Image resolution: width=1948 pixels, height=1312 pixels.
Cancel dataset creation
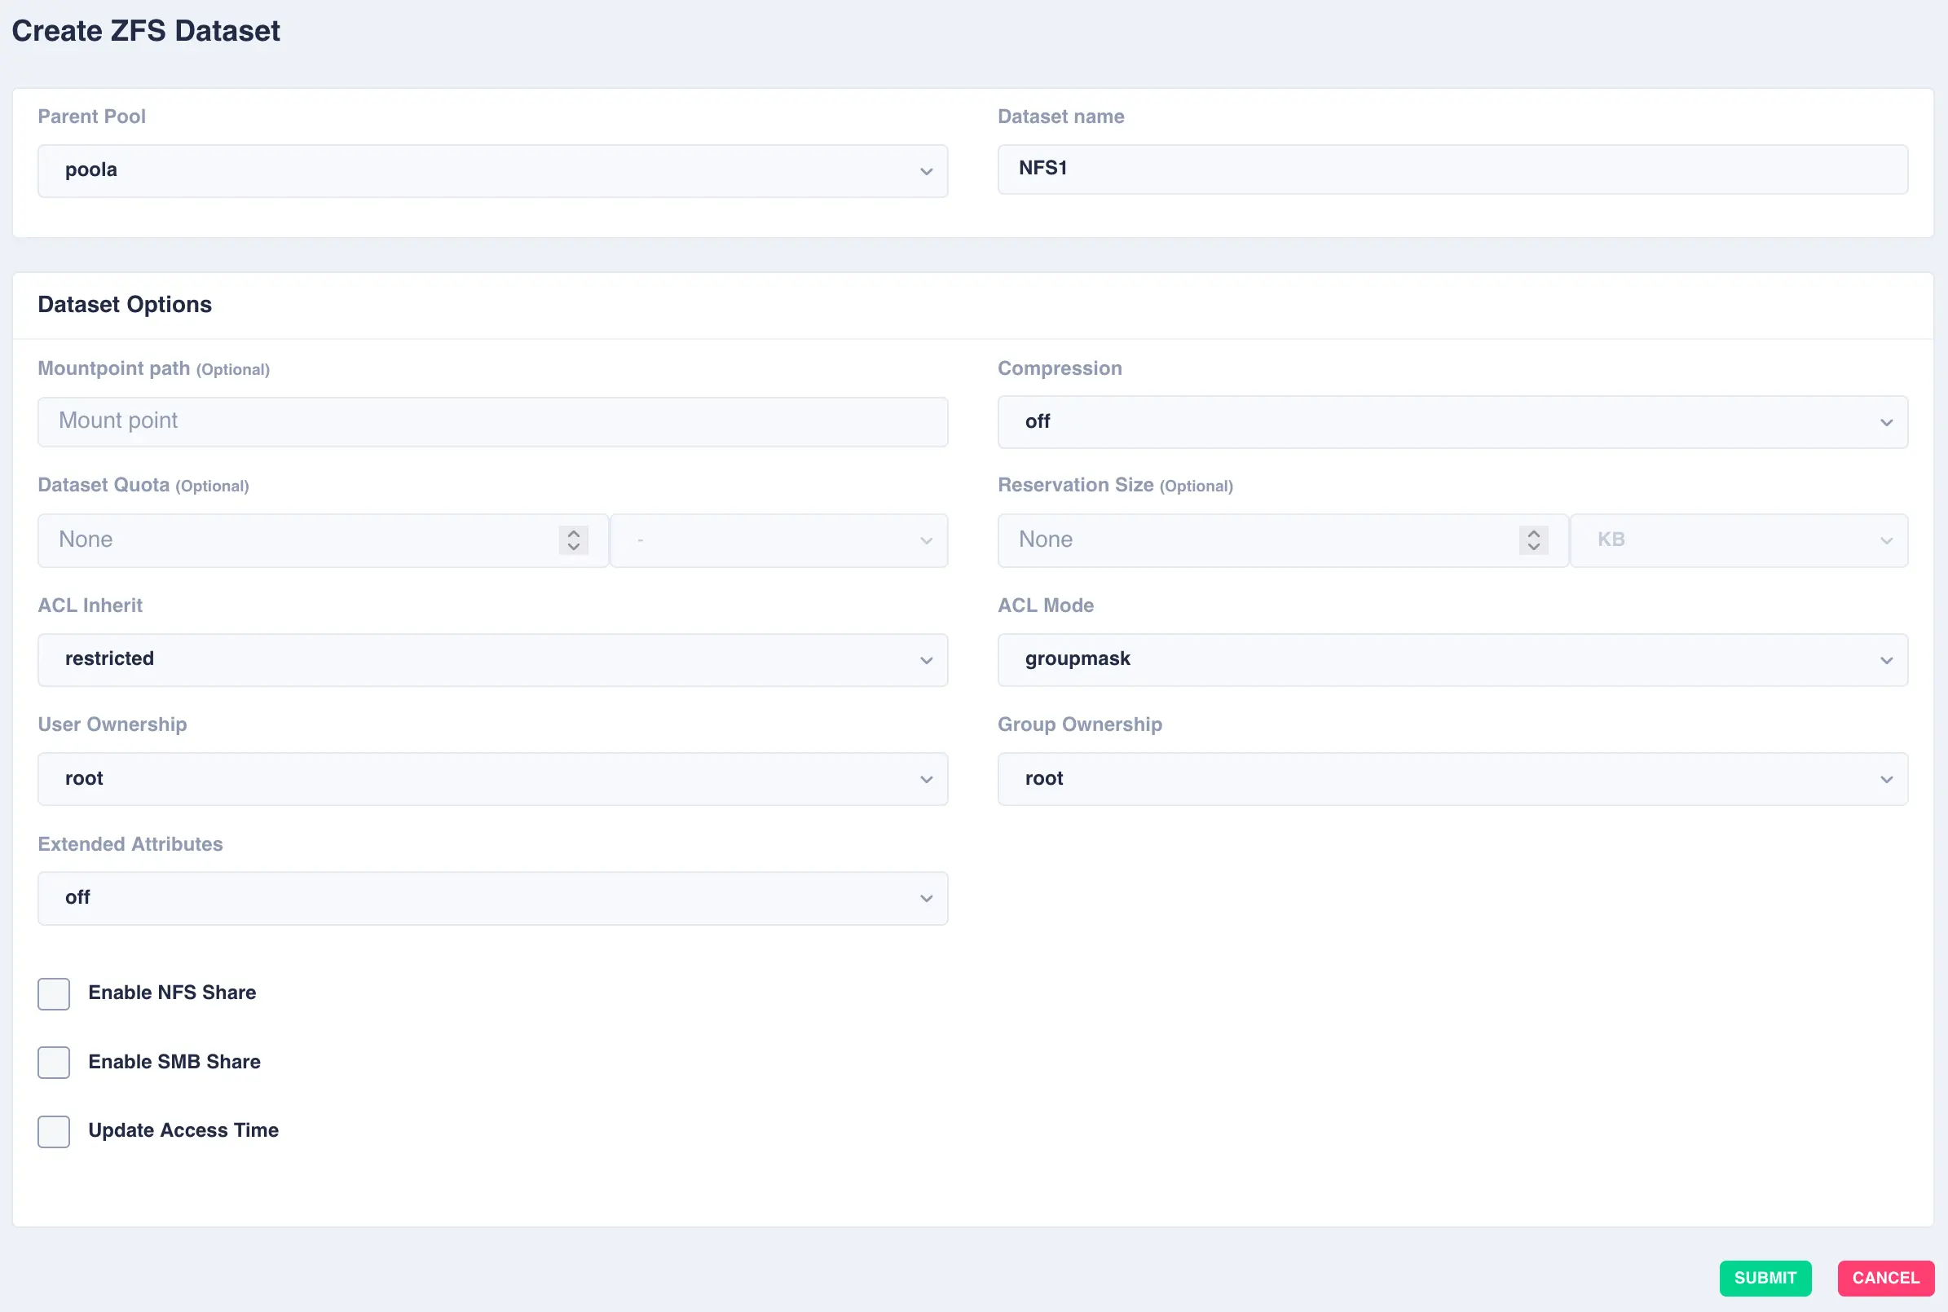[x=1885, y=1278]
